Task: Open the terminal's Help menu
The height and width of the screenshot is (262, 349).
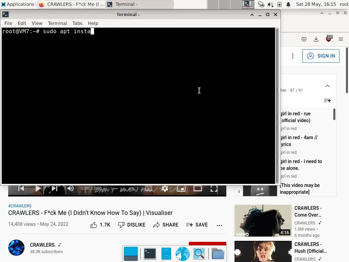Action: pos(93,23)
